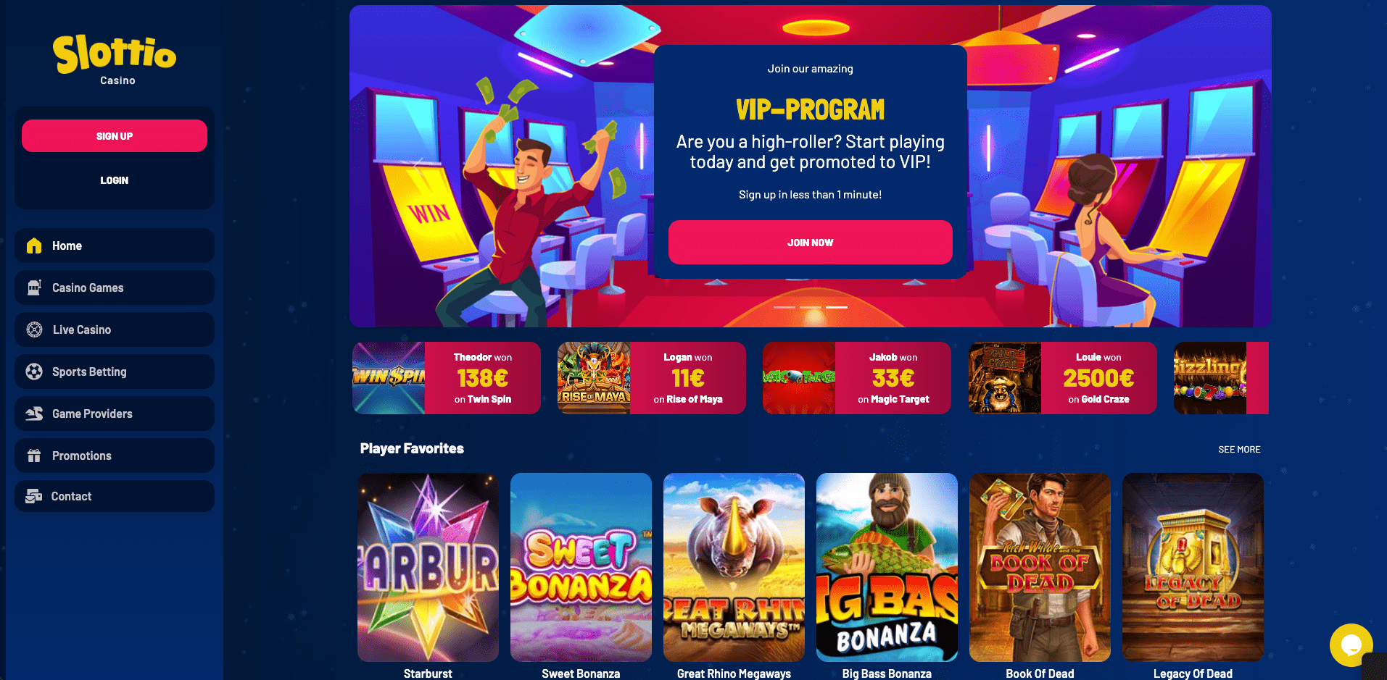Screen dimensions: 1387x680
Task: Select the first carousel slide indicator
Action: [x=784, y=307]
